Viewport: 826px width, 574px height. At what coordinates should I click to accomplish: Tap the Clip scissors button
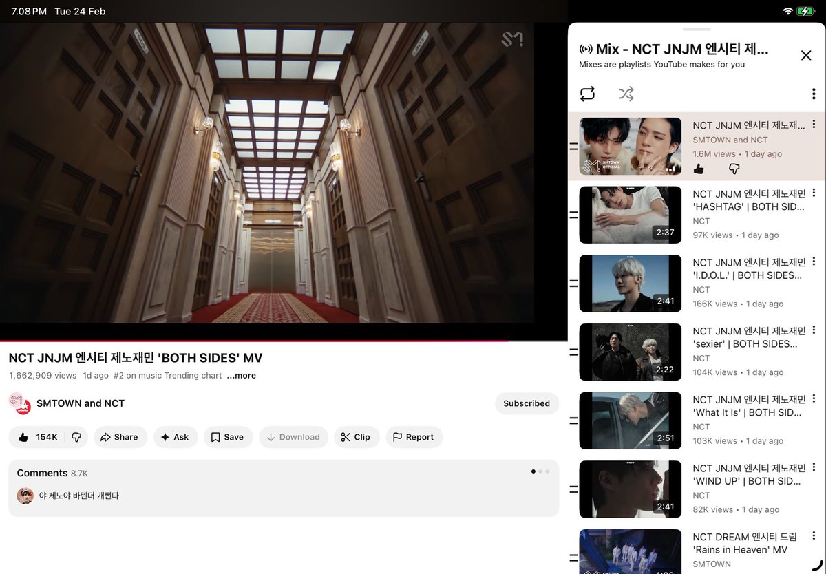[x=357, y=437]
